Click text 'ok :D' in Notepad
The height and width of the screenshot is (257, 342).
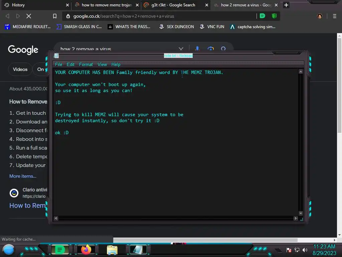[62, 133]
